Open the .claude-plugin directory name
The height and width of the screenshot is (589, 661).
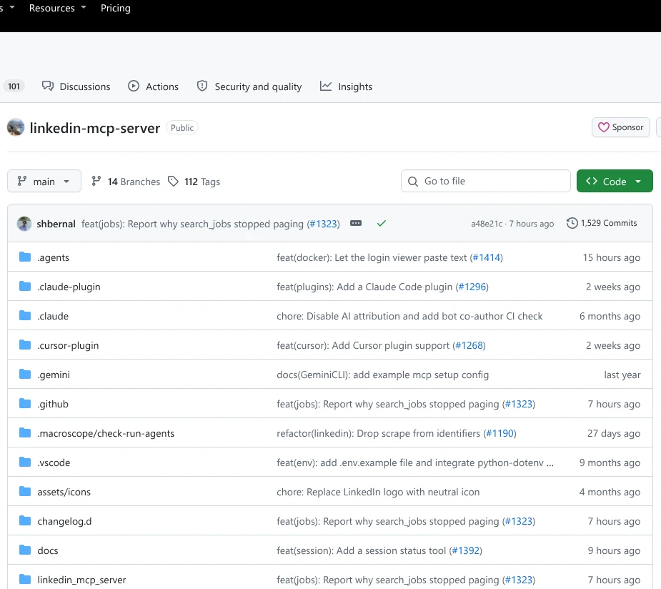(x=69, y=287)
